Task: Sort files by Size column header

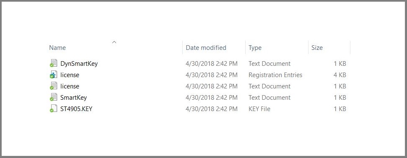Action: tap(317, 48)
